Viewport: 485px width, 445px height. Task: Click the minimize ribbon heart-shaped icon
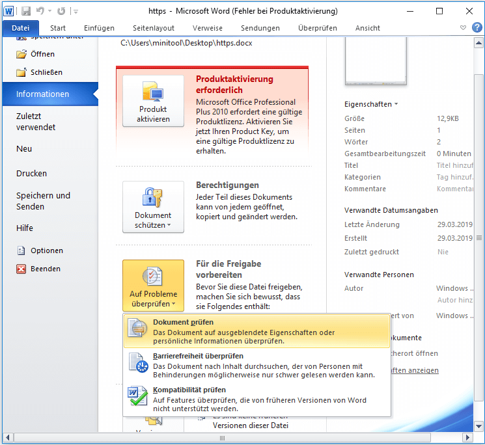[463, 28]
